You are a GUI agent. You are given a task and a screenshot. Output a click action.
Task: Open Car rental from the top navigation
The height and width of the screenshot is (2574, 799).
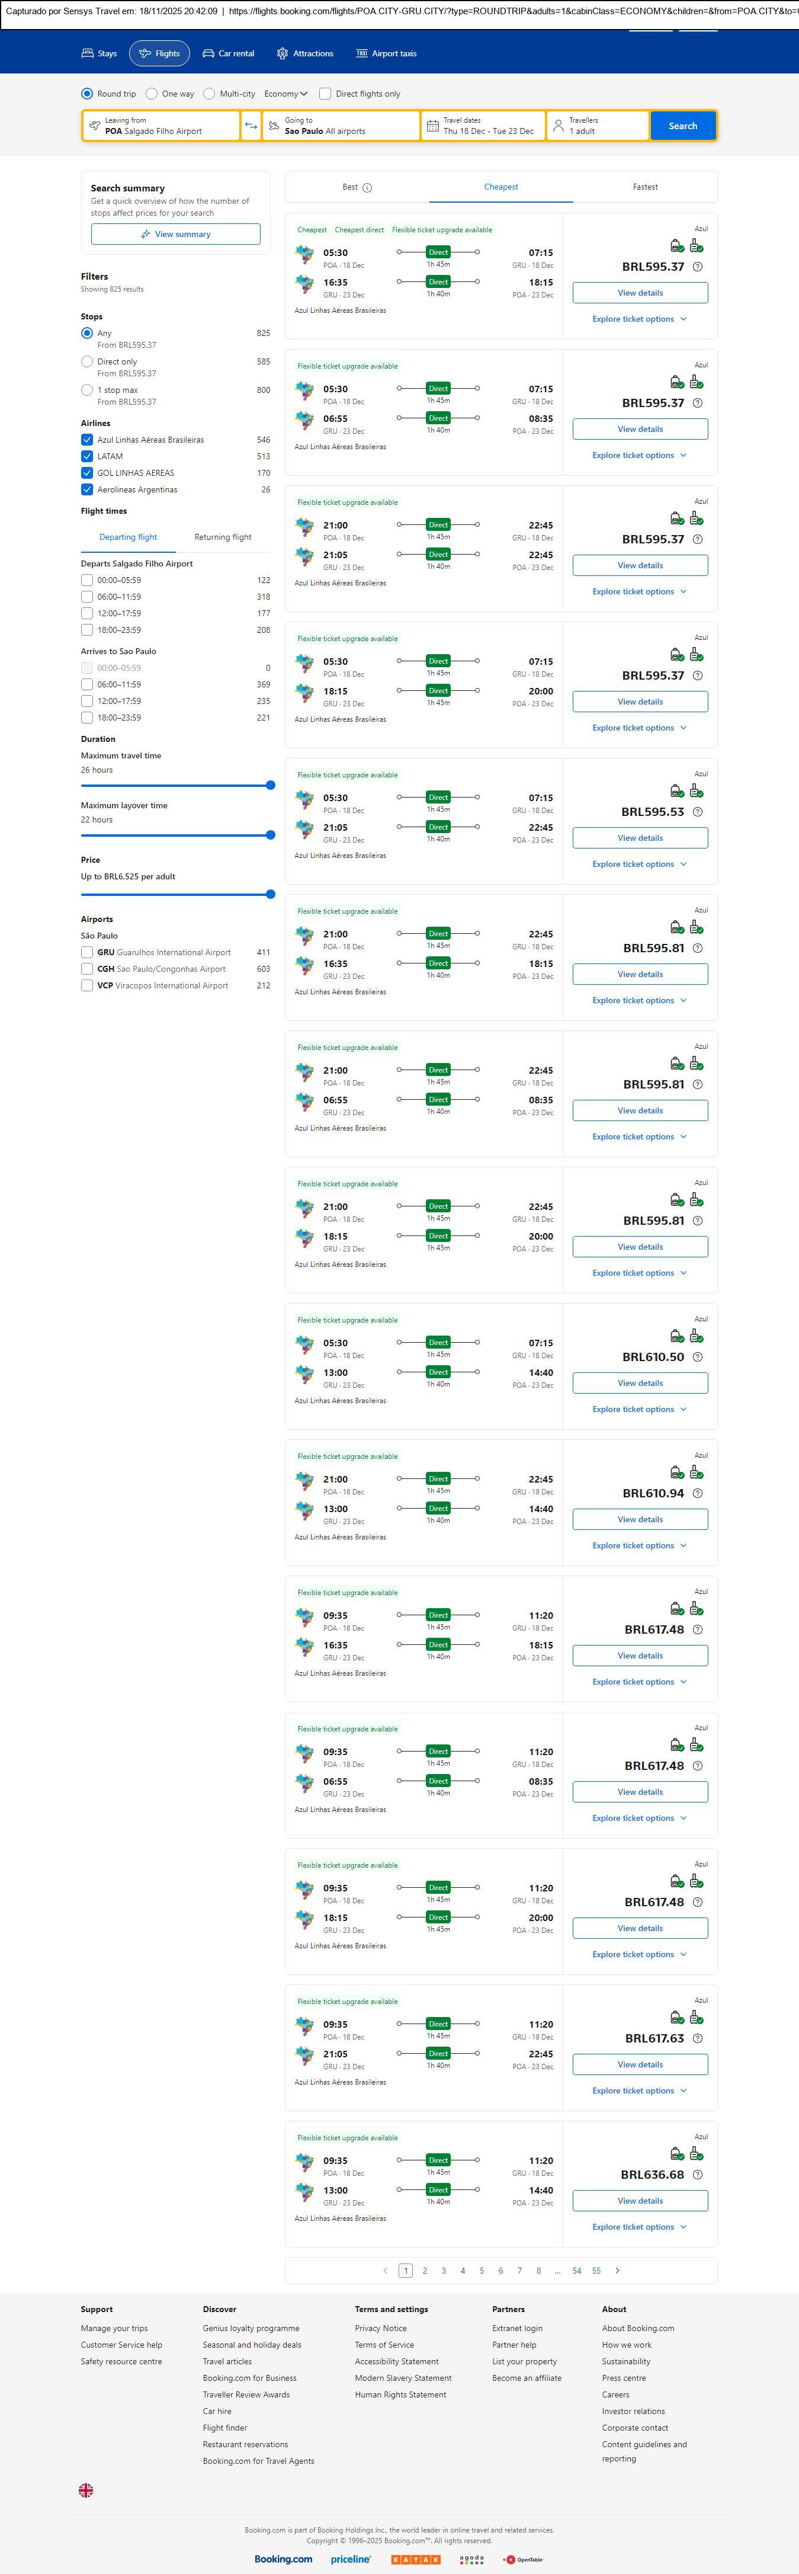point(229,53)
